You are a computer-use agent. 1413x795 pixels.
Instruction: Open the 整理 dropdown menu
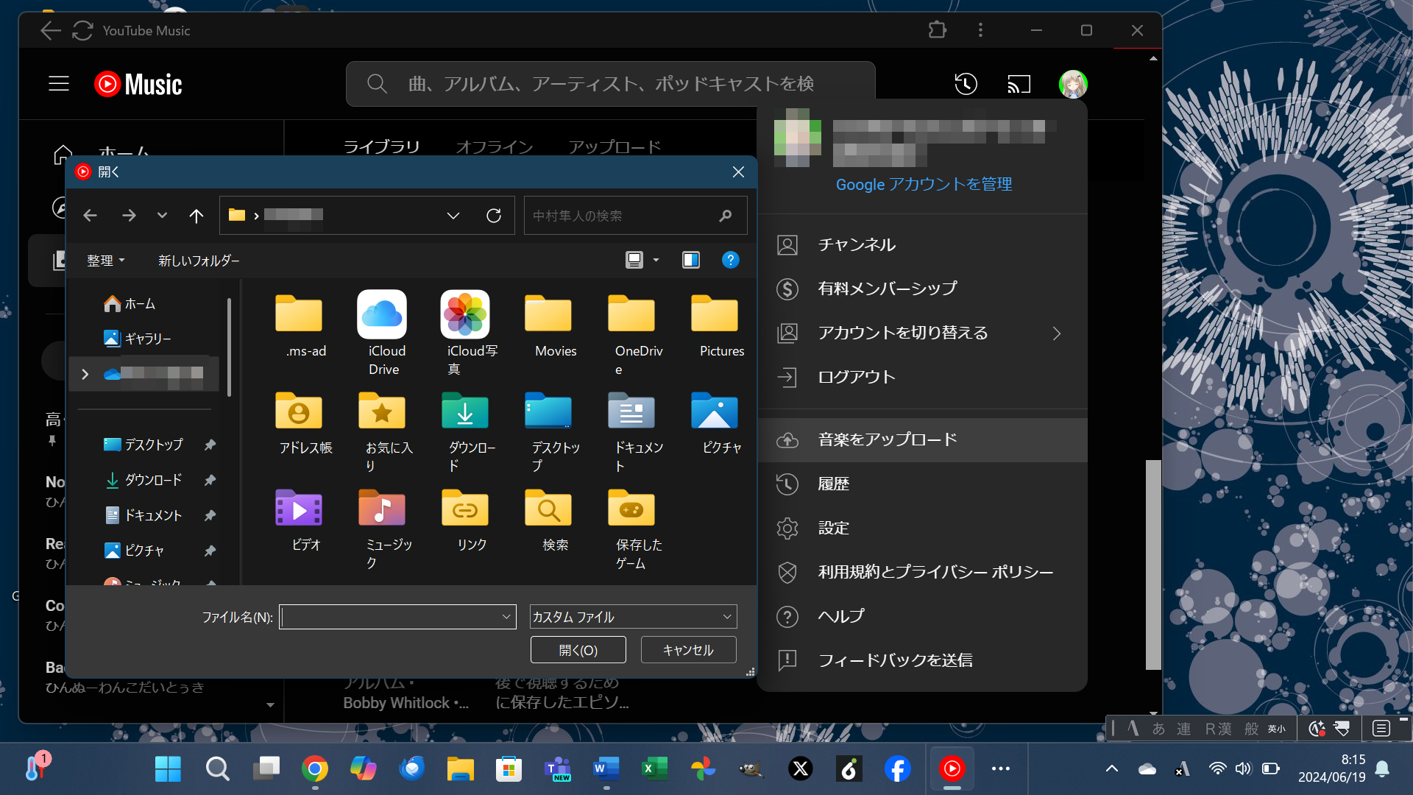[x=105, y=261]
